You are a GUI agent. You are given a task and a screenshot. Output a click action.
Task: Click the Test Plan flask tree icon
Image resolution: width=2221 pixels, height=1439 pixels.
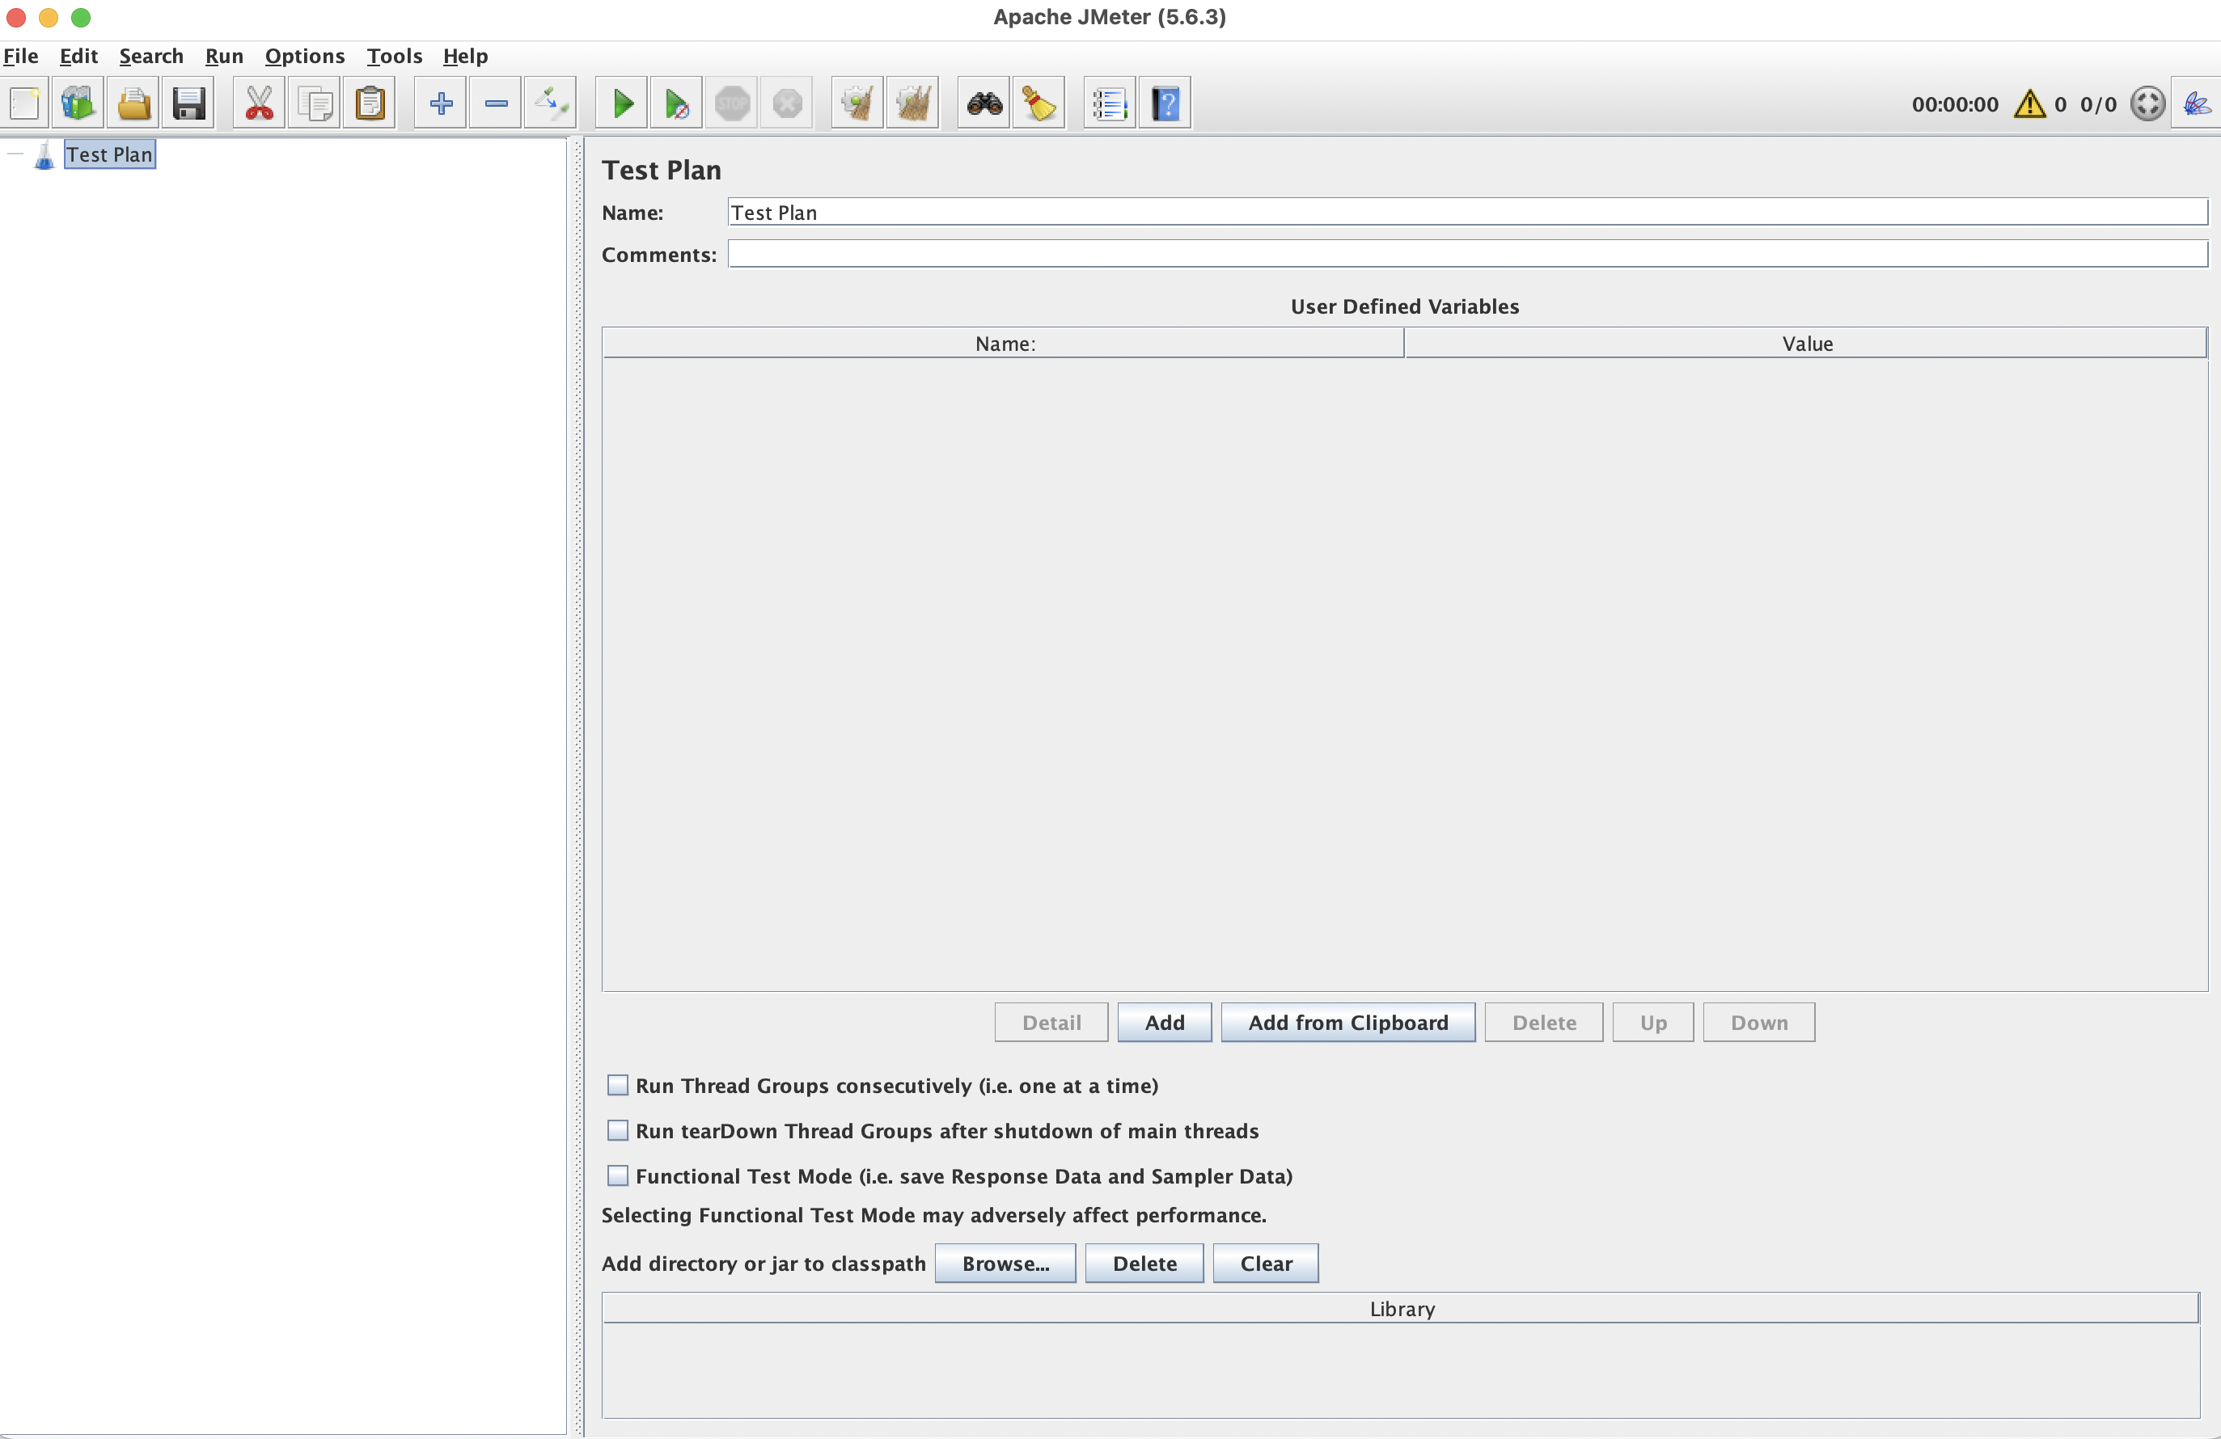tap(44, 156)
